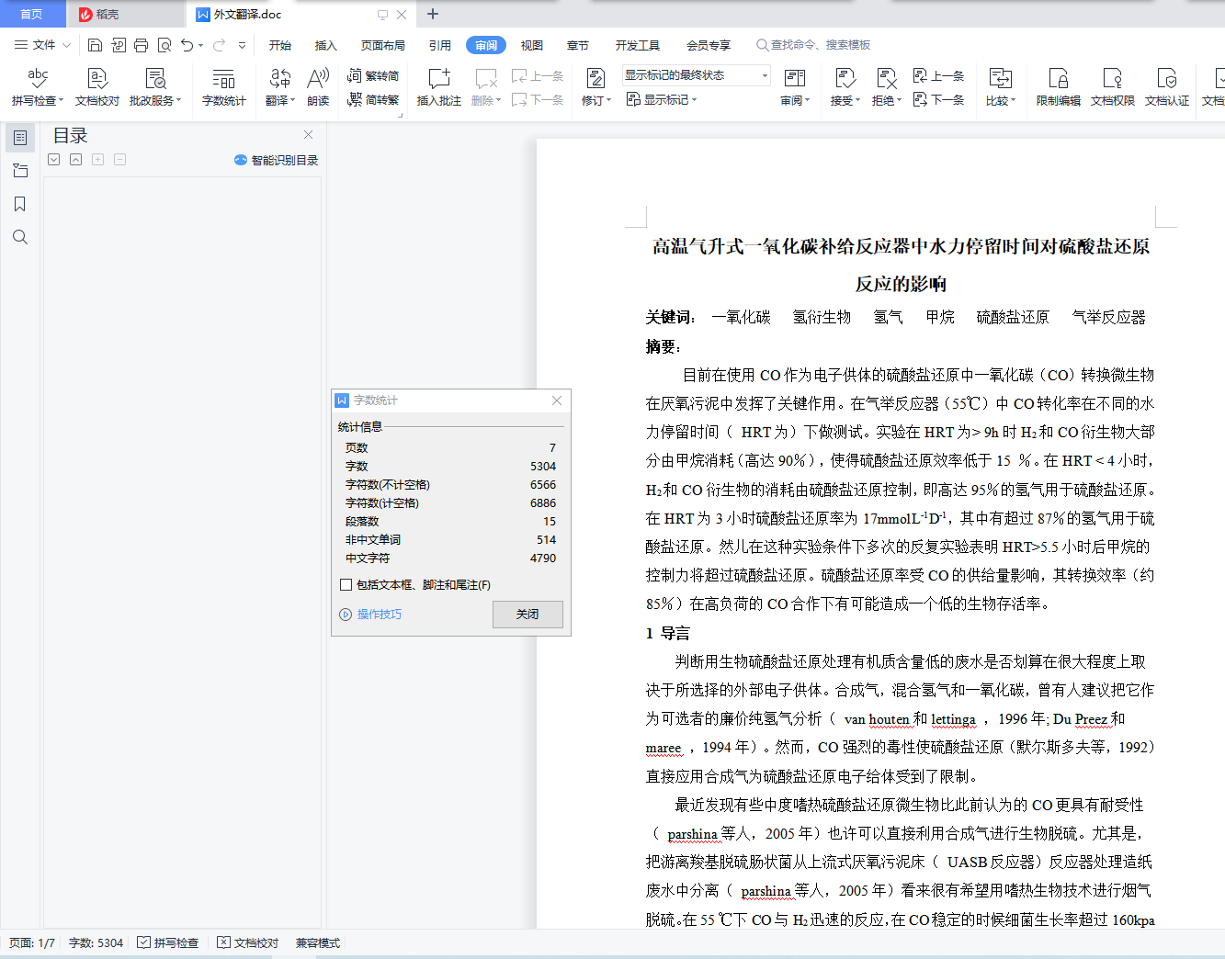The height and width of the screenshot is (959, 1225).
Task: Click the 查找命令 search box
Action: 820,45
